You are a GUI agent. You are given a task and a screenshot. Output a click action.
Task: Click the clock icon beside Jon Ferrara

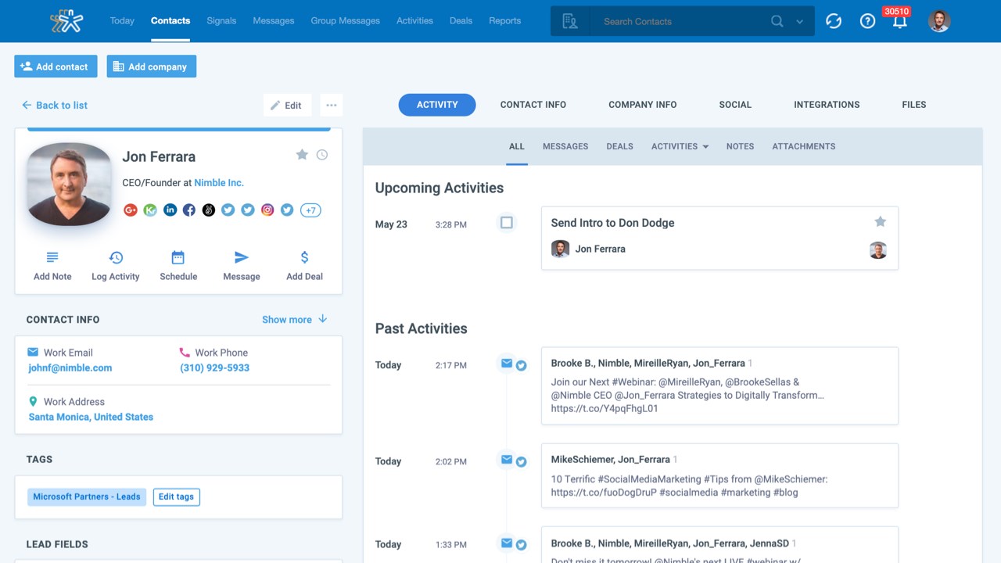pos(322,155)
